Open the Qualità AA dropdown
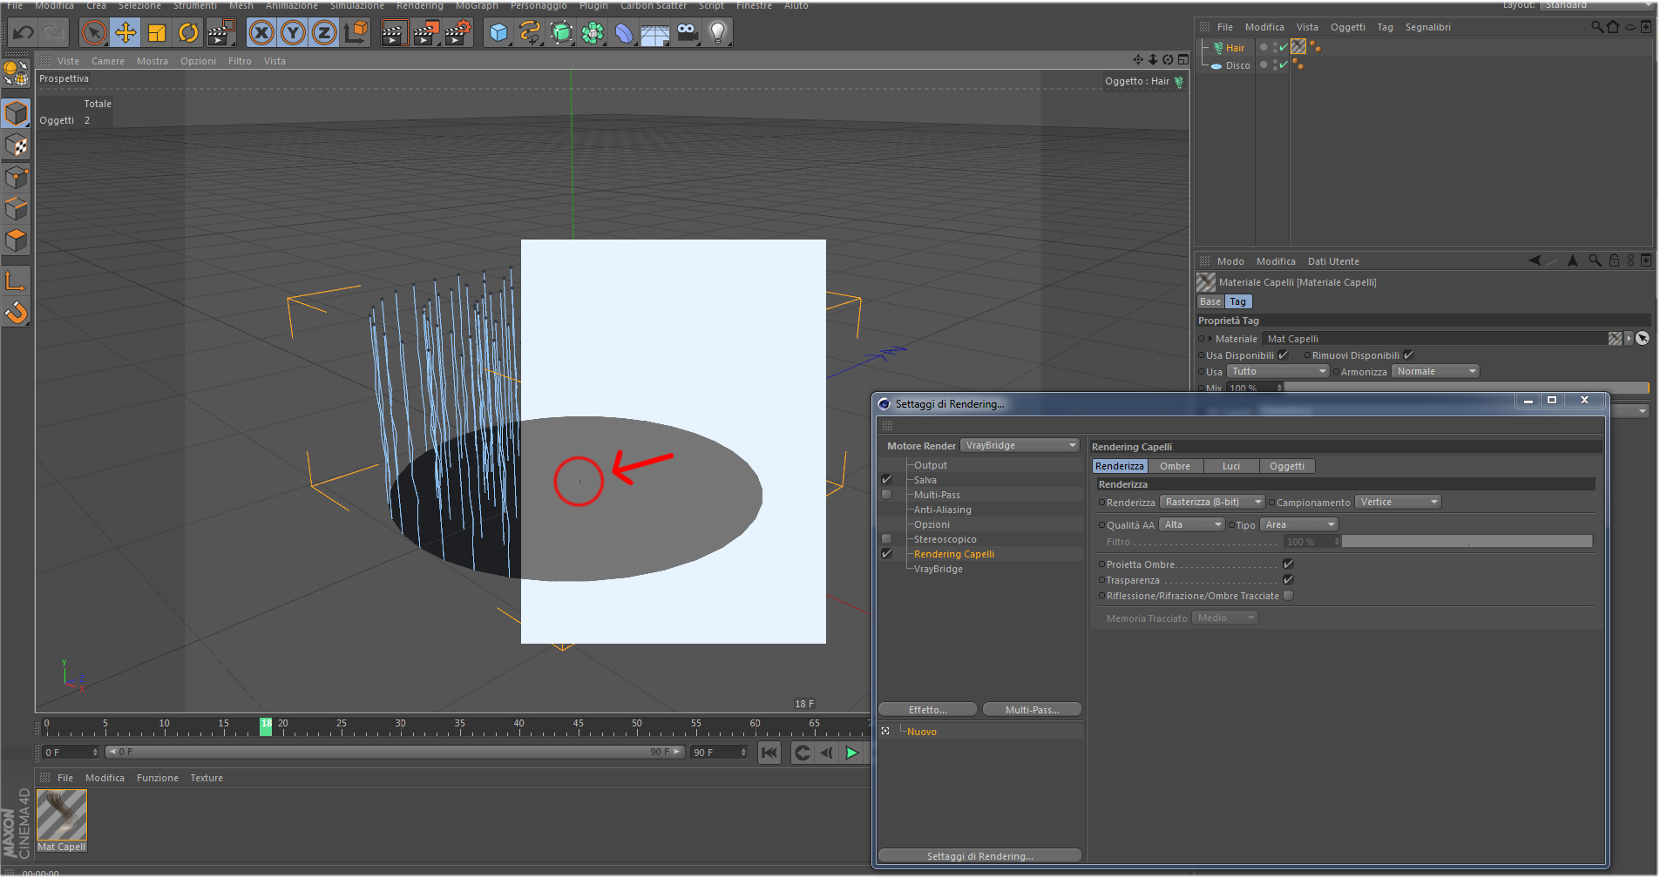The width and height of the screenshot is (1660, 878). tap(1191, 524)
